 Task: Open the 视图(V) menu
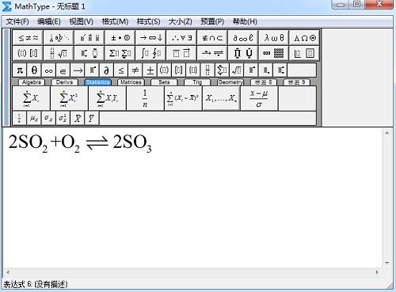click(x=81, y=21)
